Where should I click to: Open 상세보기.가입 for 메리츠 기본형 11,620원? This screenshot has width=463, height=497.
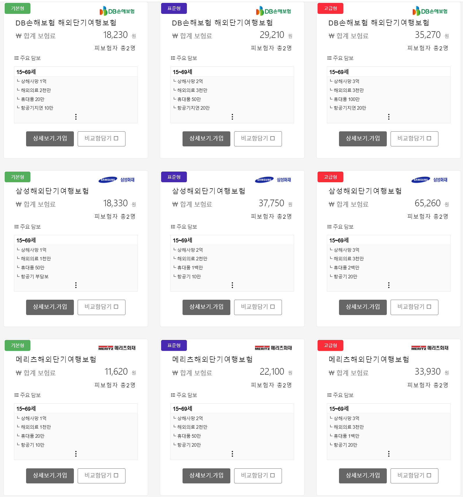(50, 476)
